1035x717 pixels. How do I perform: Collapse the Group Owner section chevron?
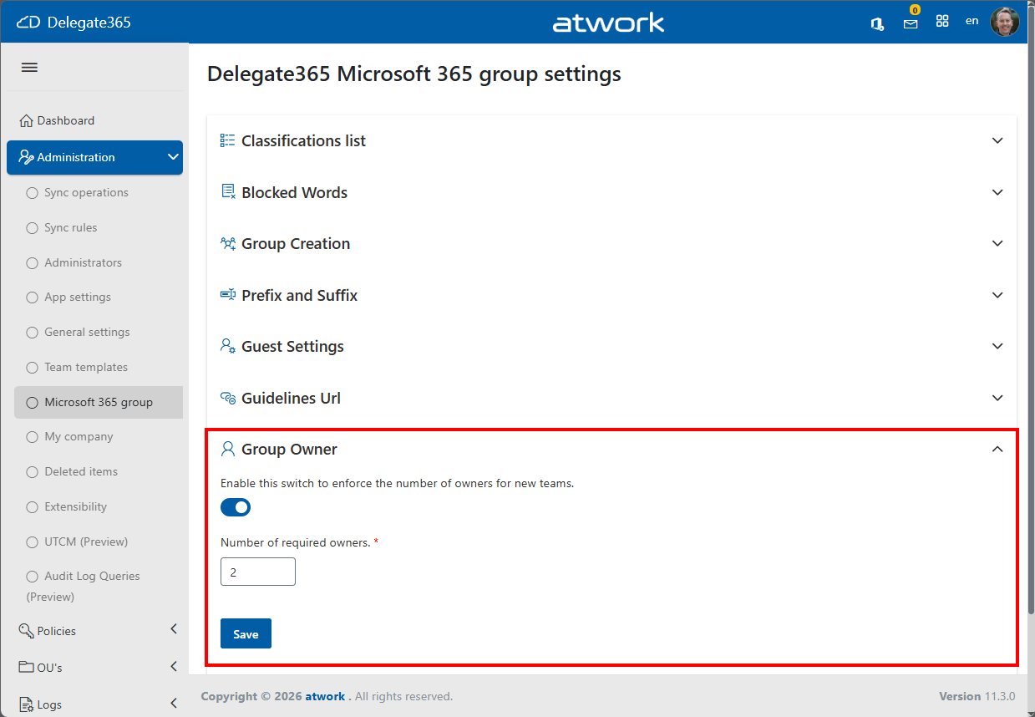(997, 449)
